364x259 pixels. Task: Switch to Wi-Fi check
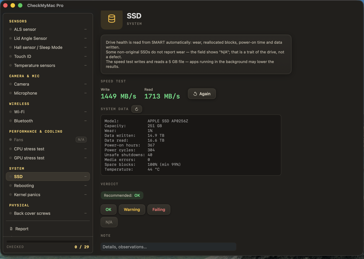coord(48,112)
